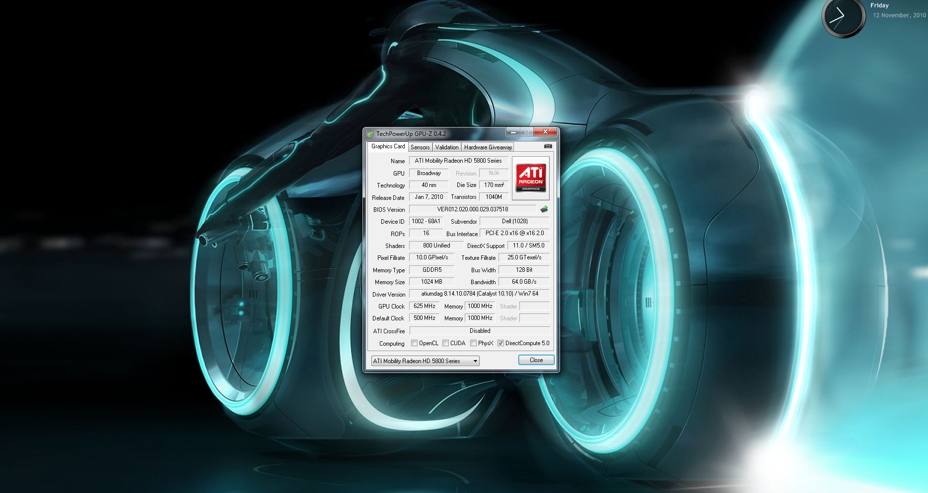This screenshot has width=928, height=493.
Task: Click the BIOS save chip icon
Action: click(x=544, y=209)
